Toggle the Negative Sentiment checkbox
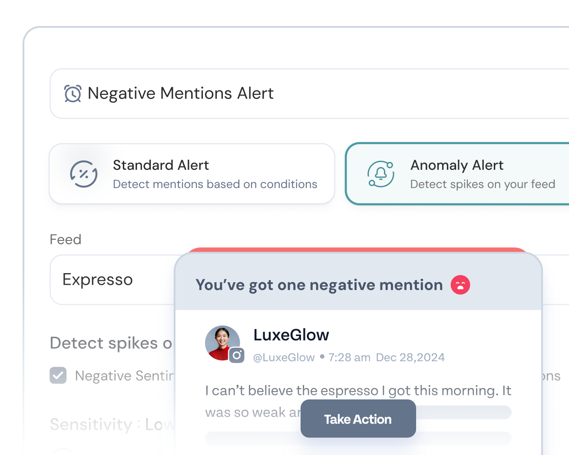The height and width of the screenshot is (455, 569). [58, 376]
